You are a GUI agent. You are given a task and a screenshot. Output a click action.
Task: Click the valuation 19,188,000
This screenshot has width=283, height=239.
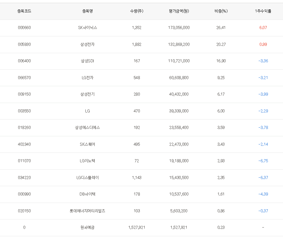[x=179, y=161]
